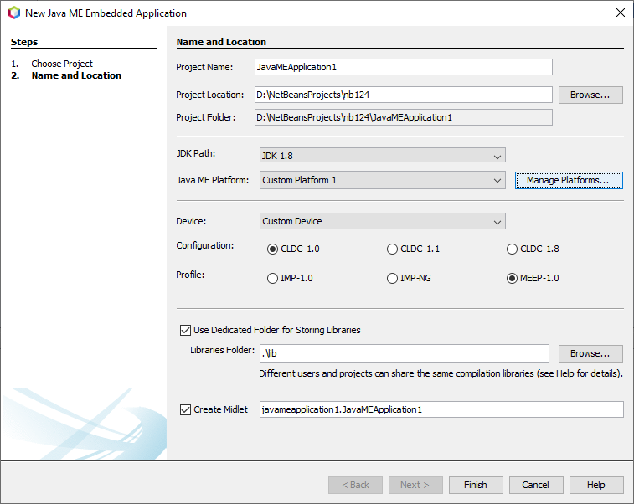Open the JDK Path dropdown
Screen dimensions: 634x504
(x=383, y=155)
